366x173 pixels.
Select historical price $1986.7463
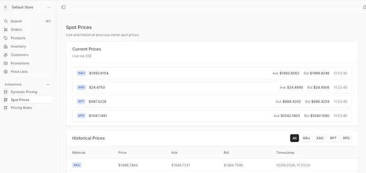(128, 165)
